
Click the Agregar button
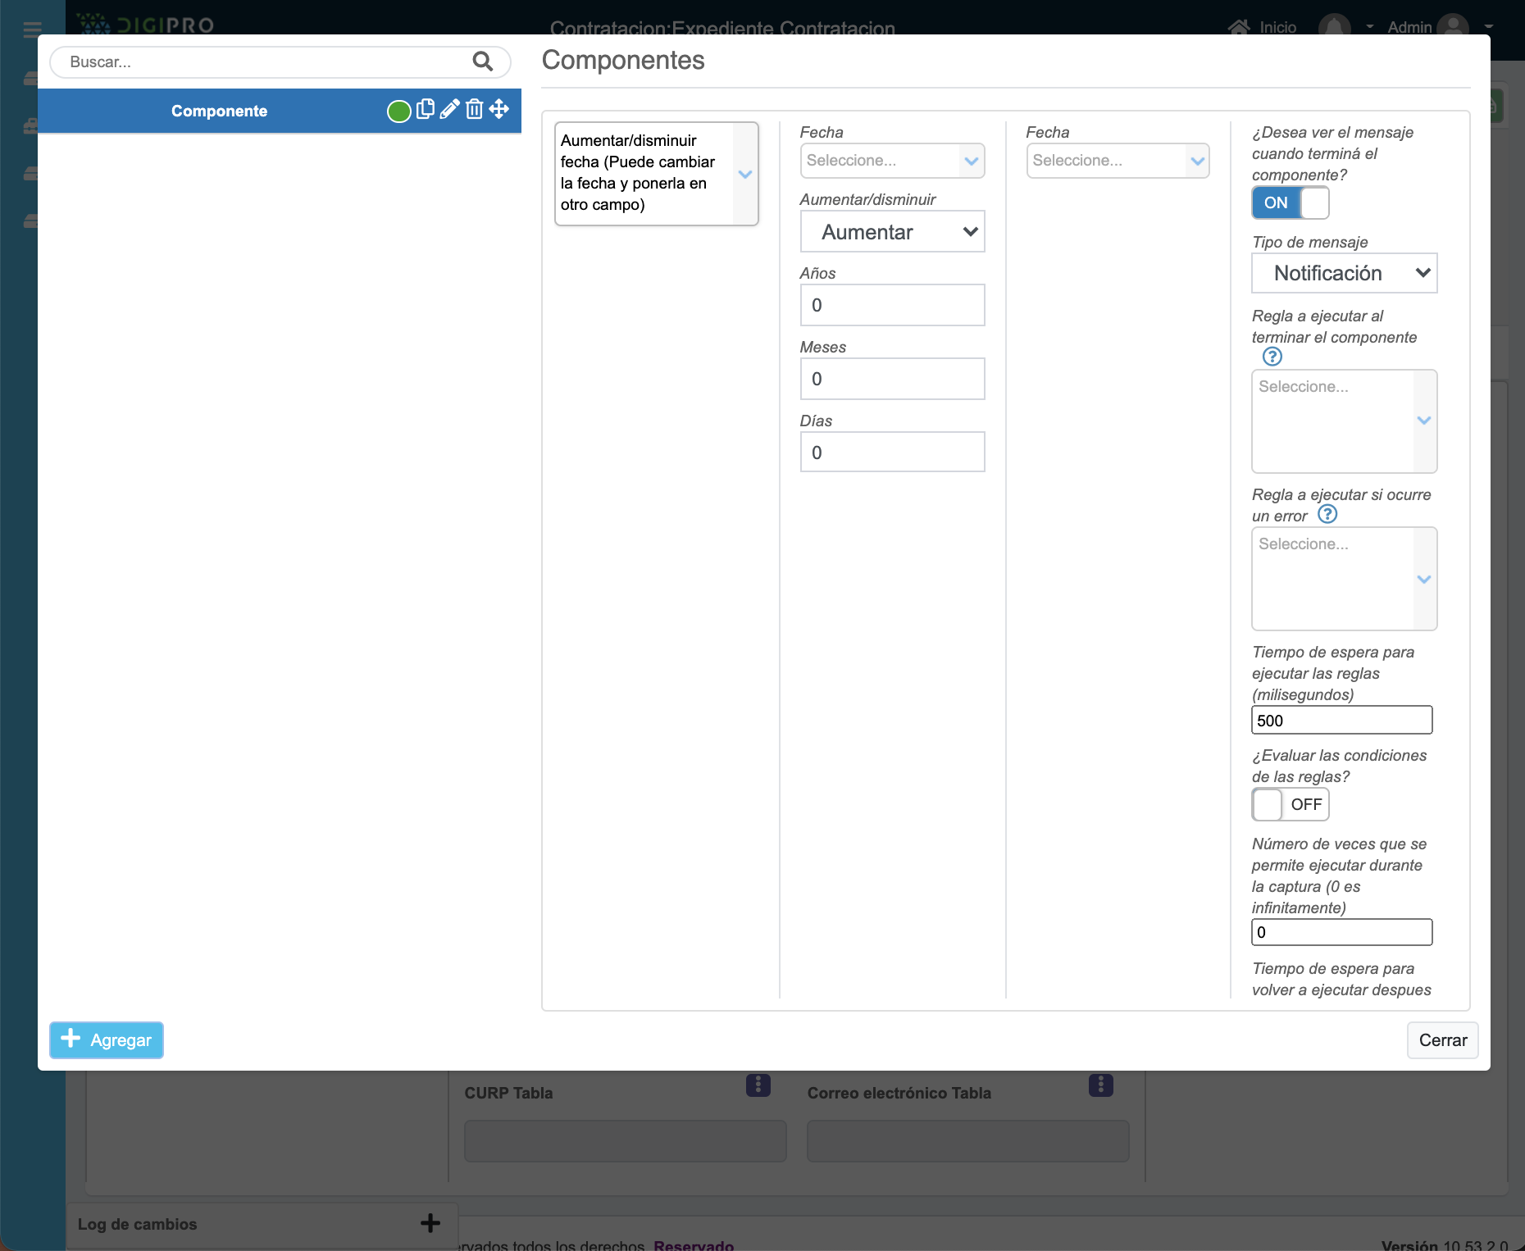[107, 1040]
